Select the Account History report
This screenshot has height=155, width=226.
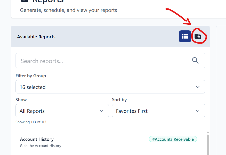pyautogui.click(x=37, y=139)
